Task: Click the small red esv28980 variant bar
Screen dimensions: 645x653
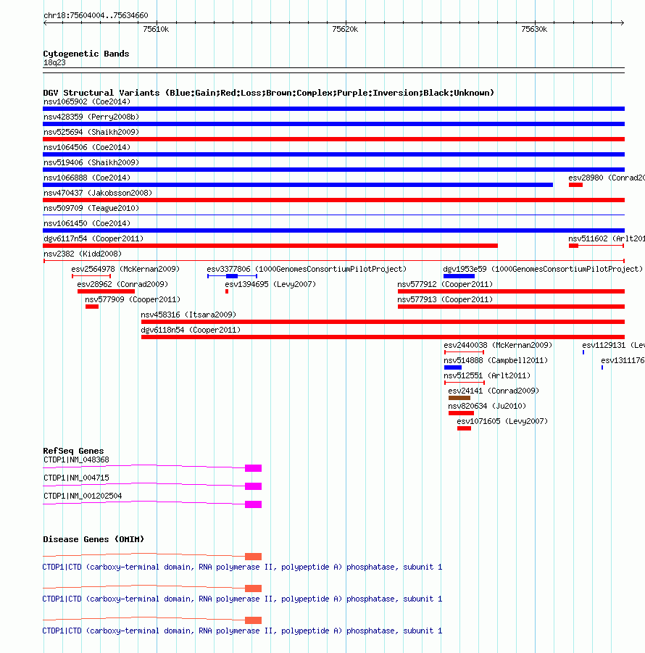Action: pyautogui.click(x=576, y=185)
